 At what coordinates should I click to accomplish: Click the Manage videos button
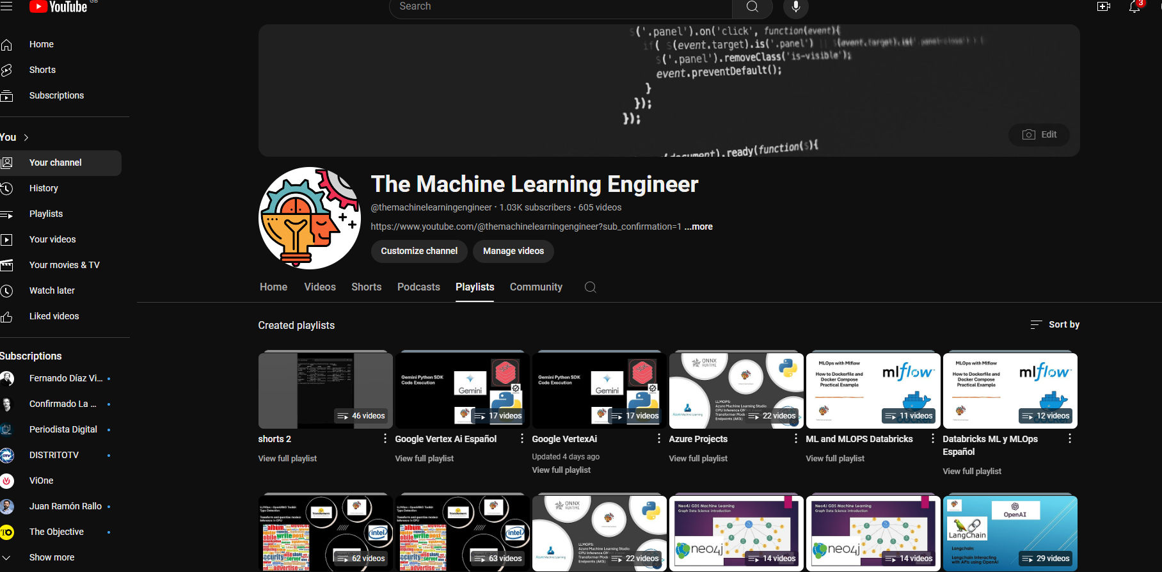pos(513,251)
